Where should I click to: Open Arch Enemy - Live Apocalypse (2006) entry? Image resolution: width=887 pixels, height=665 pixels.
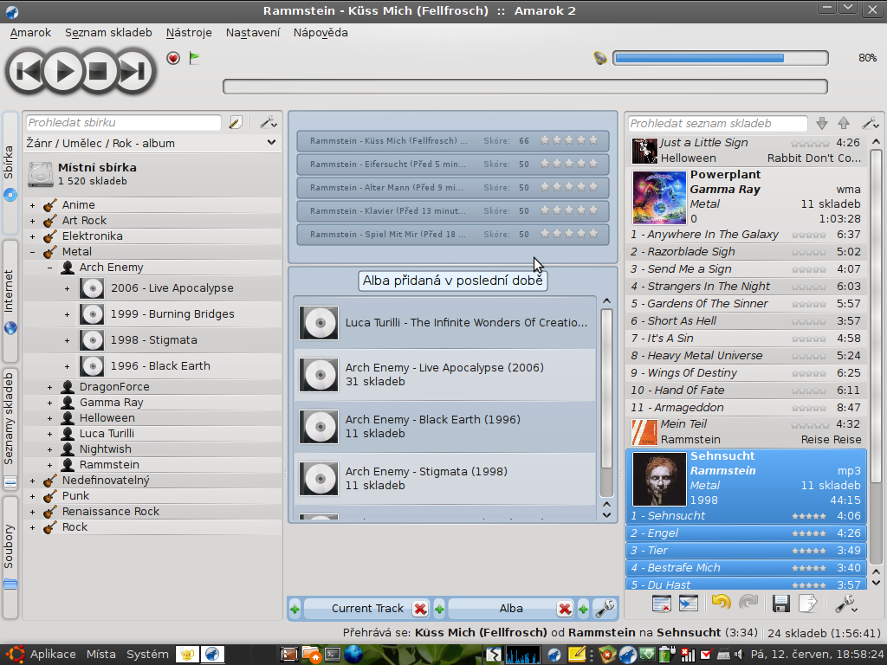444,374
